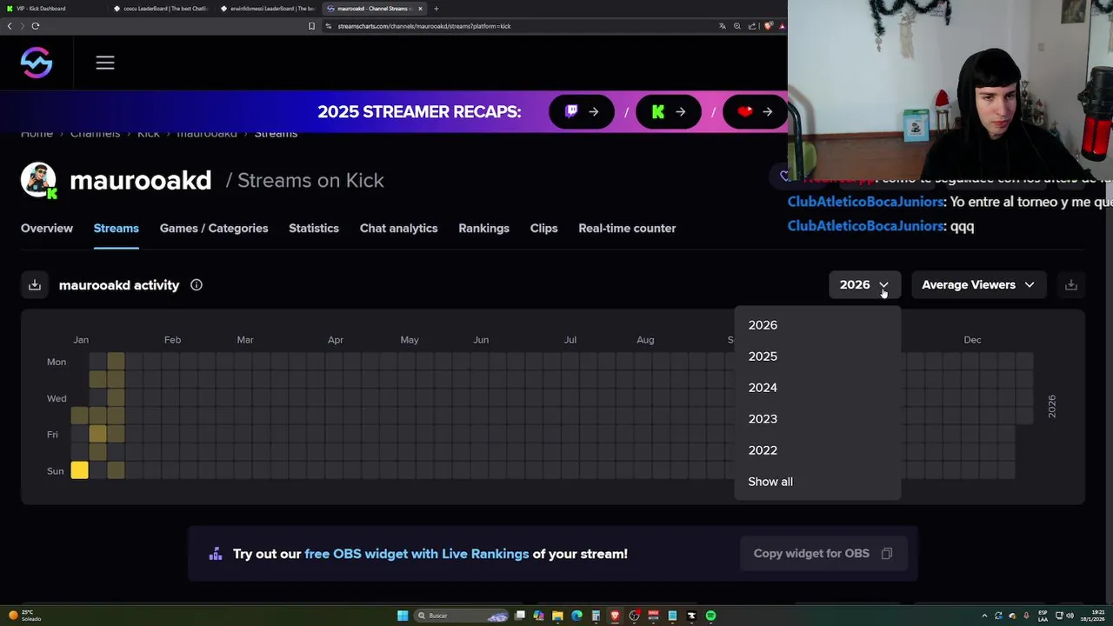Image resolution: width=1113 pixels, height=626 pixels.
Task: Click the taskbar Buscar search box
Action: click(461, 616)
